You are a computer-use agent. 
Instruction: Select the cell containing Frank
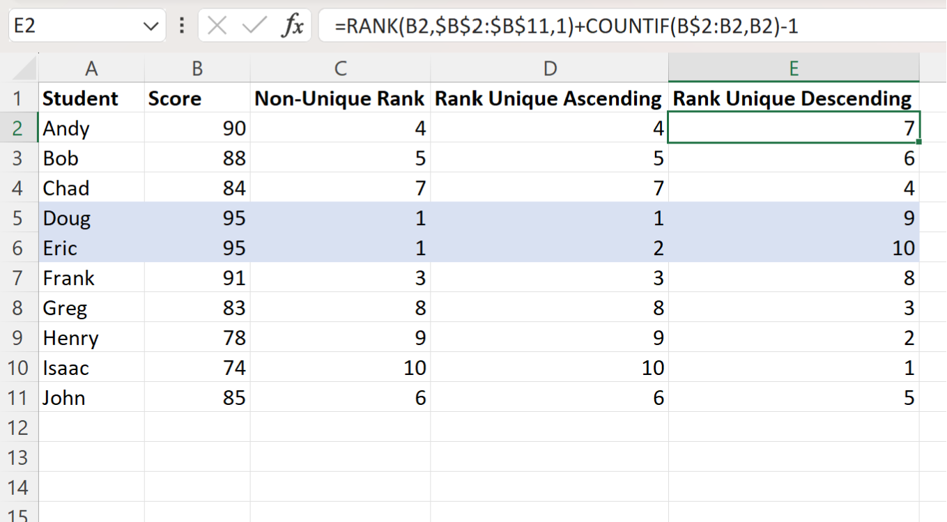coord(91,278)
